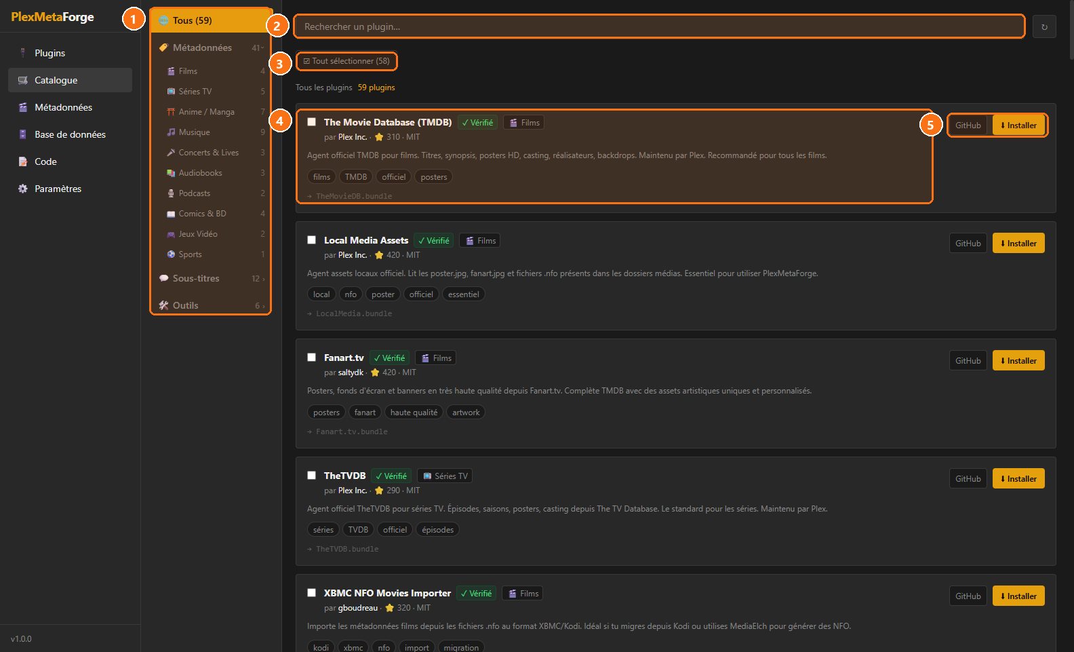1074x652 pixels.
Task: Install XBMC NFO Movies Importer
Action: (x=1018, y=596)
